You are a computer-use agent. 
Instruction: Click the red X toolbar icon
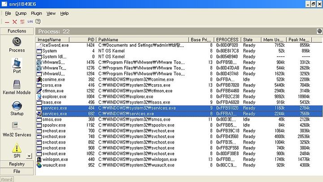[x=15, y=22]
